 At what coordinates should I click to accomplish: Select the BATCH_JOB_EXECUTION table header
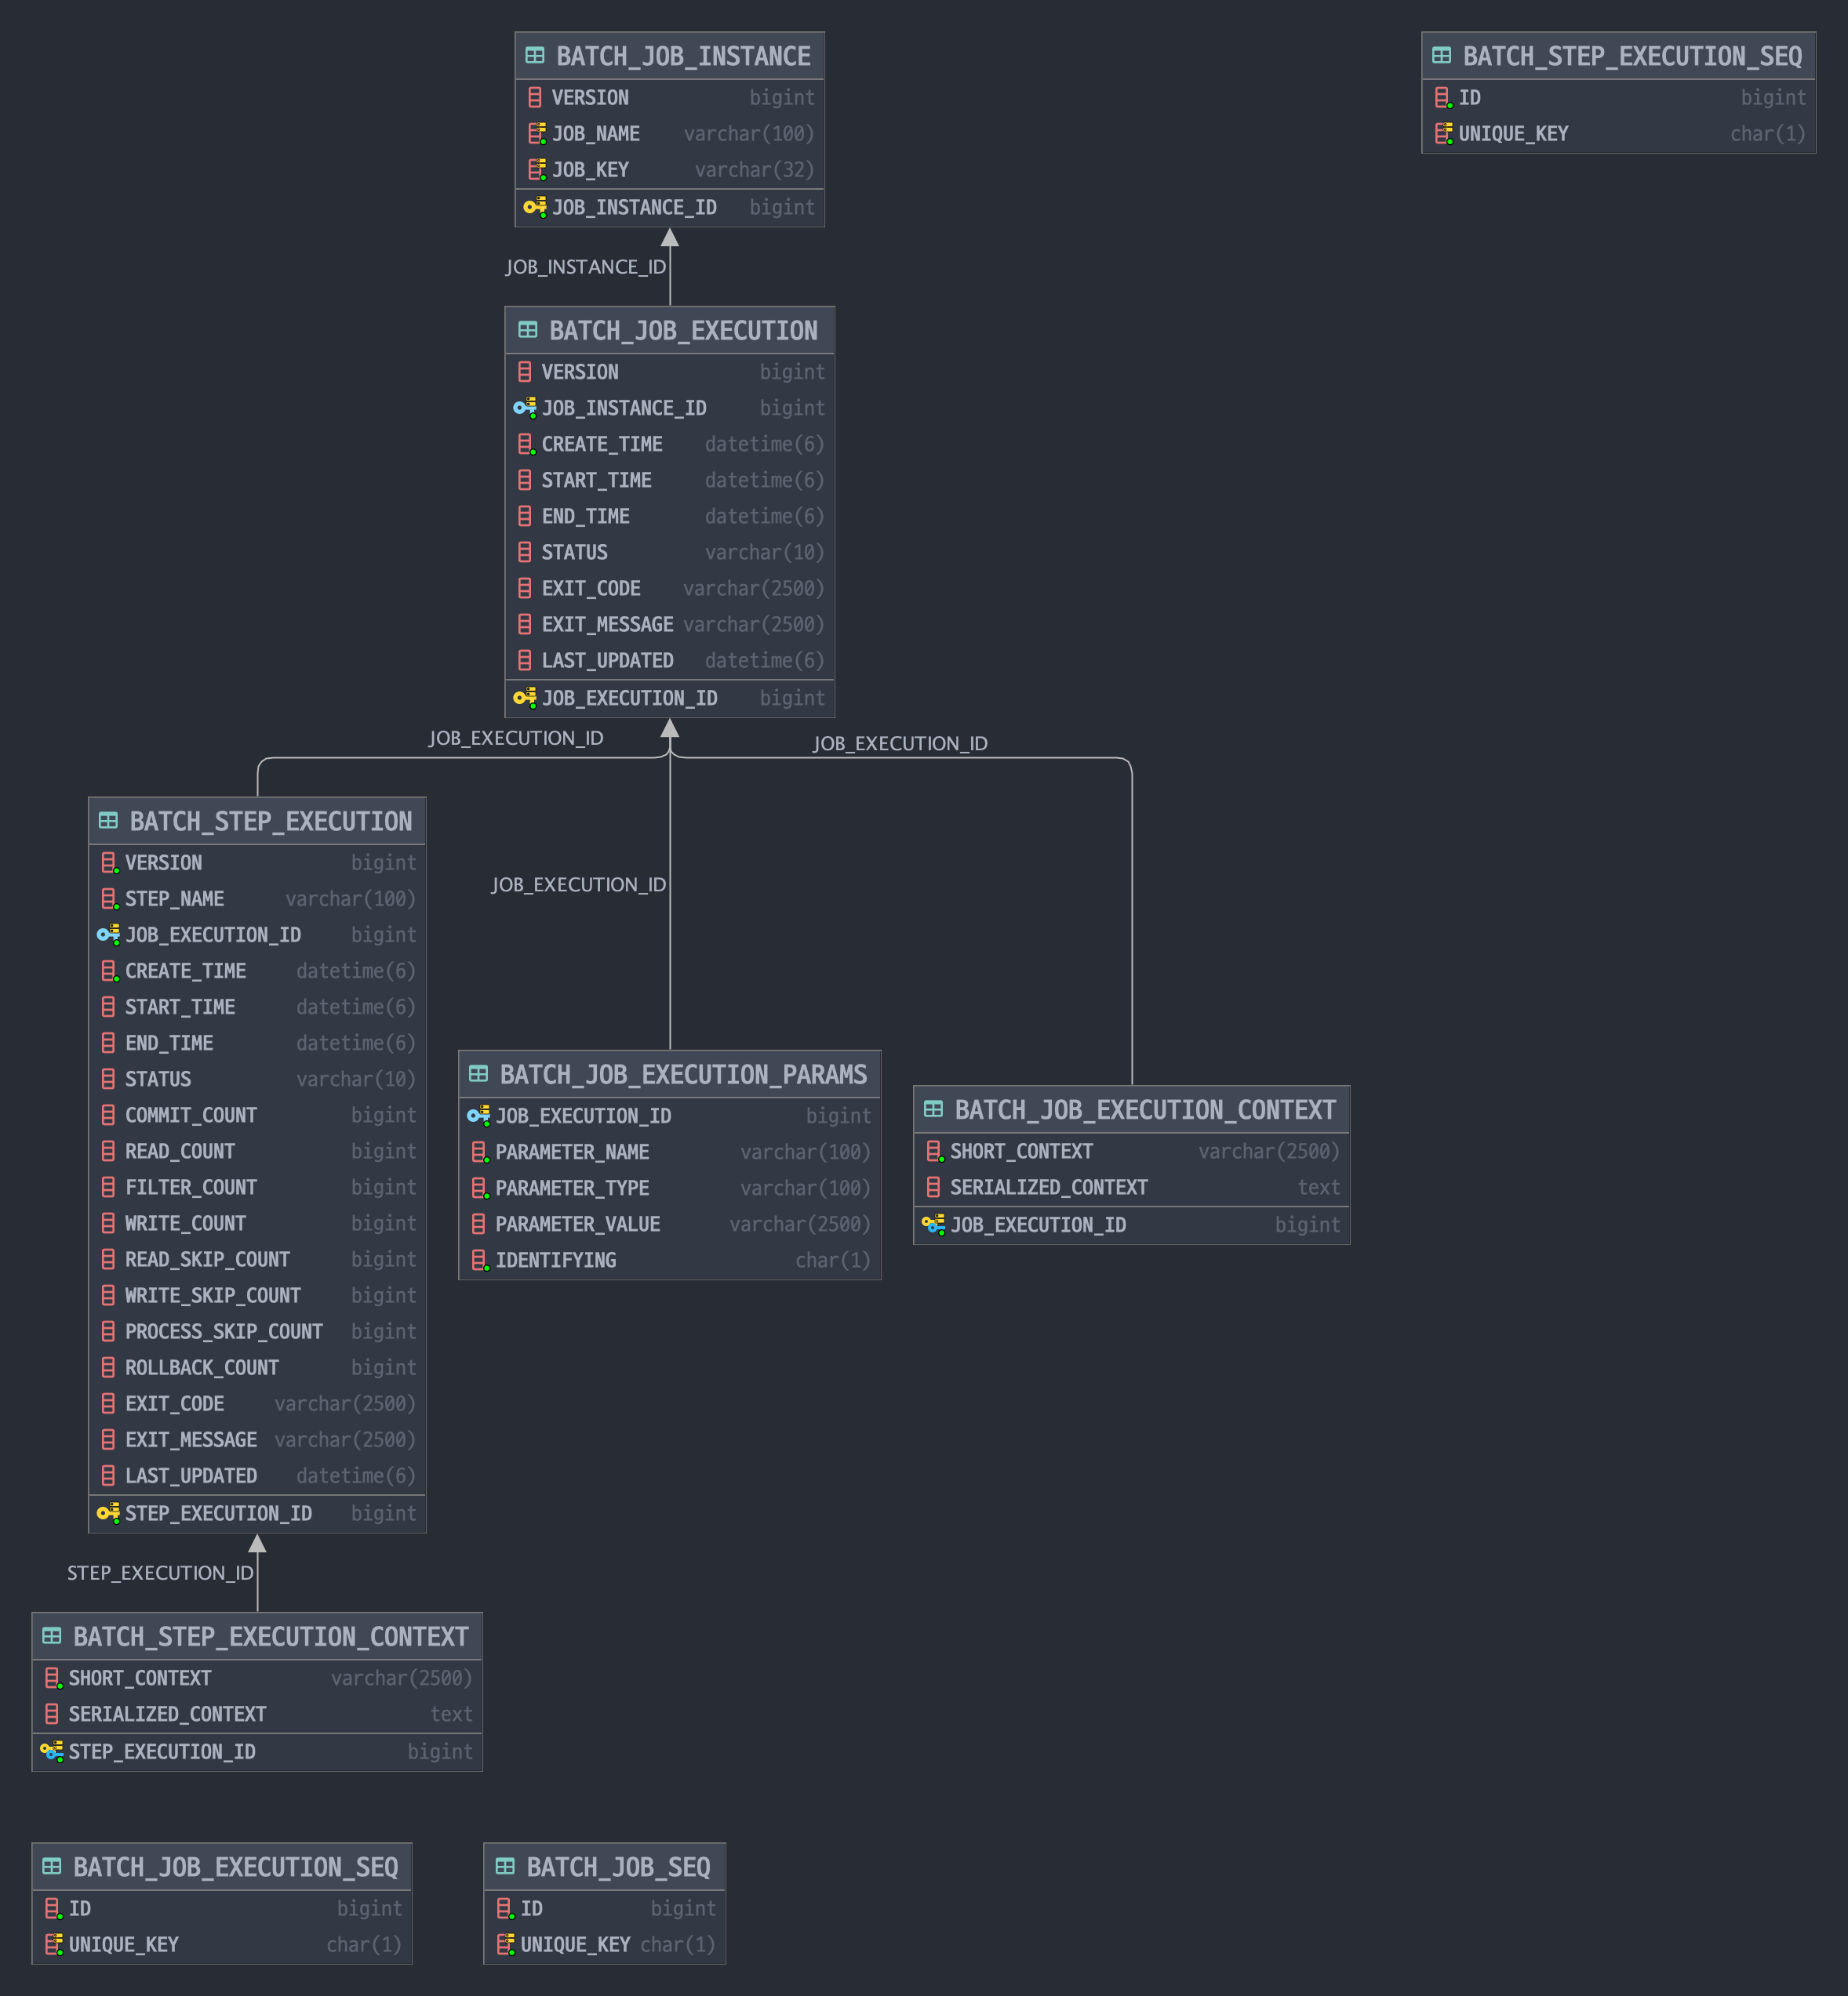[x=682, y=331]
